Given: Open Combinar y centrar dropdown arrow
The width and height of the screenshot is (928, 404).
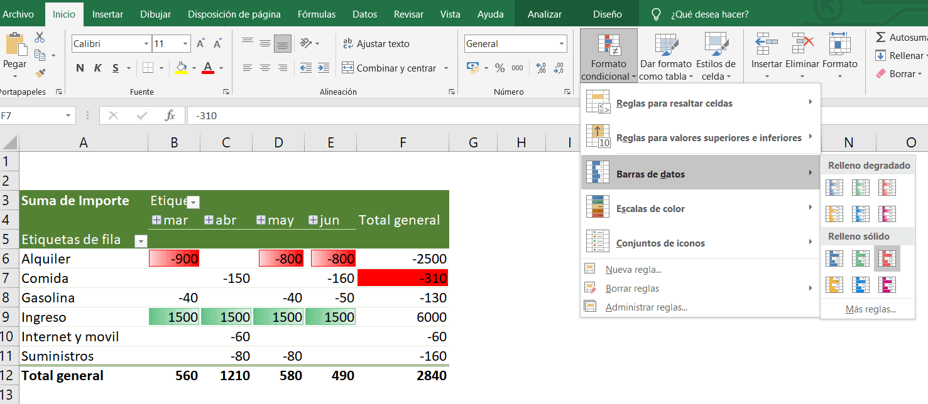Looking at the screenshot, I should [446, 68].
